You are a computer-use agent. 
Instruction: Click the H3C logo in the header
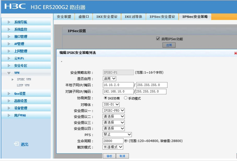(15, 6)
